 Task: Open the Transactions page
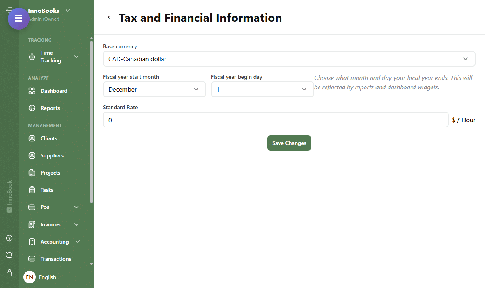(x=56, y=259)
